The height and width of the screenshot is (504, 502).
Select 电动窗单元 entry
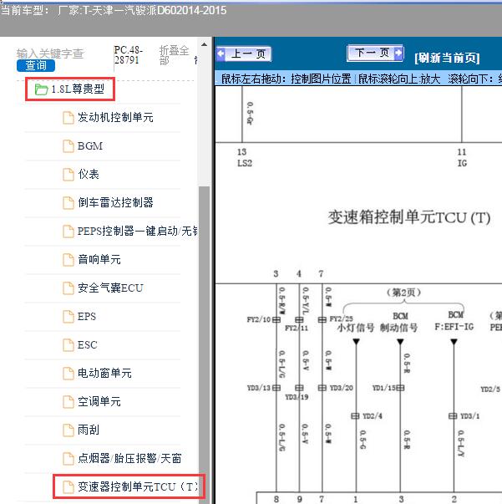(104, 373)
